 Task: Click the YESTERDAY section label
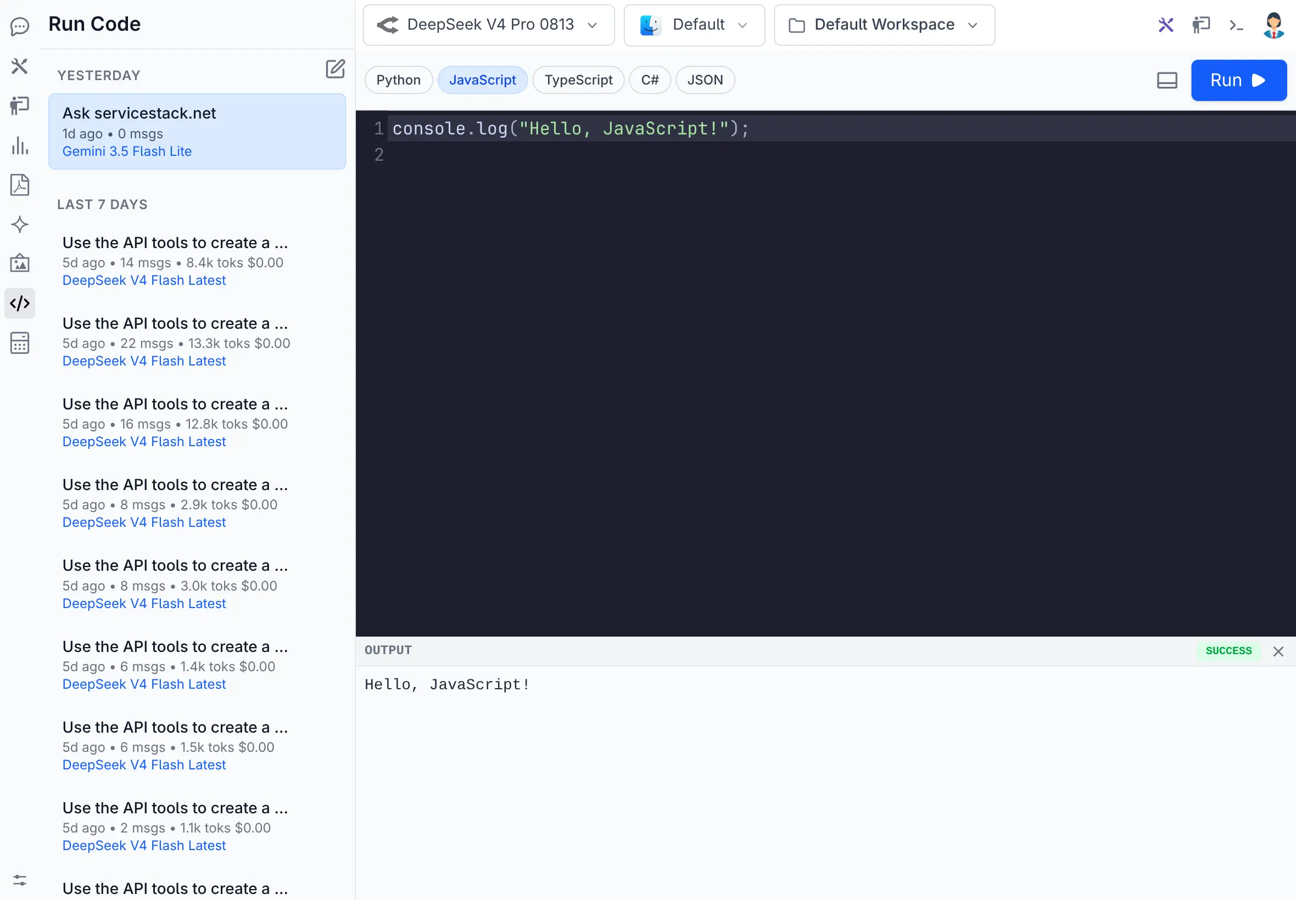(99, 76)
